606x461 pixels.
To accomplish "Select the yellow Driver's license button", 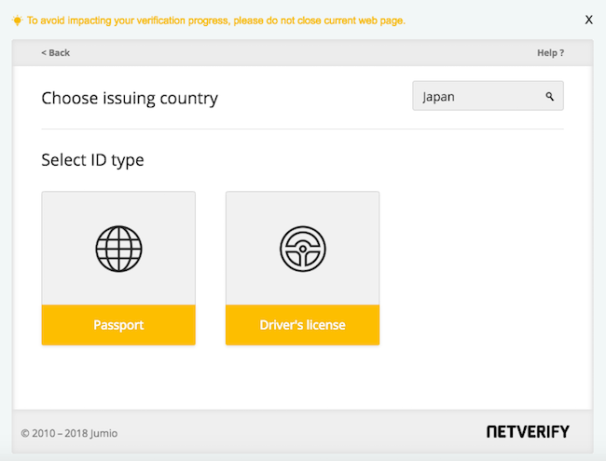I will tap(302, 325).
